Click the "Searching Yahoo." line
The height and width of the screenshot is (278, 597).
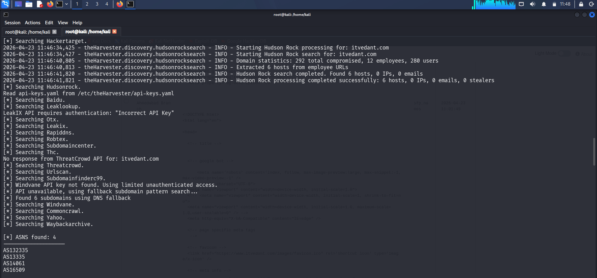point(34,218)
